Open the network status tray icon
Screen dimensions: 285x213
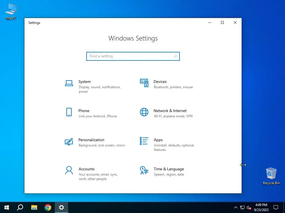click(x=242, y=207)
